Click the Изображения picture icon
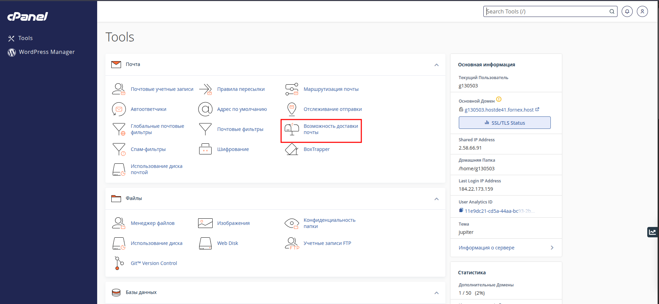 tap(205, 223)
